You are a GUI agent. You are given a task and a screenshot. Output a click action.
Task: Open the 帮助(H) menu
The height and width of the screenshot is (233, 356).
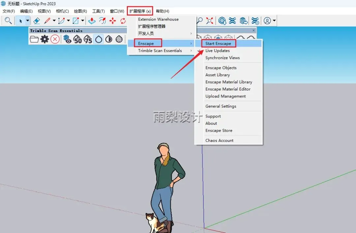[163, 11]
